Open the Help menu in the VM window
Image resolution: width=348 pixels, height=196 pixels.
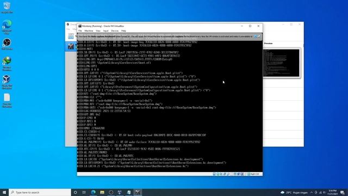pyautogui.click(x=123, y=31)
